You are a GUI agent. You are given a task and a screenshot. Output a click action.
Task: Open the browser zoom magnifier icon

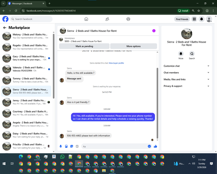[x=193, y=10]
